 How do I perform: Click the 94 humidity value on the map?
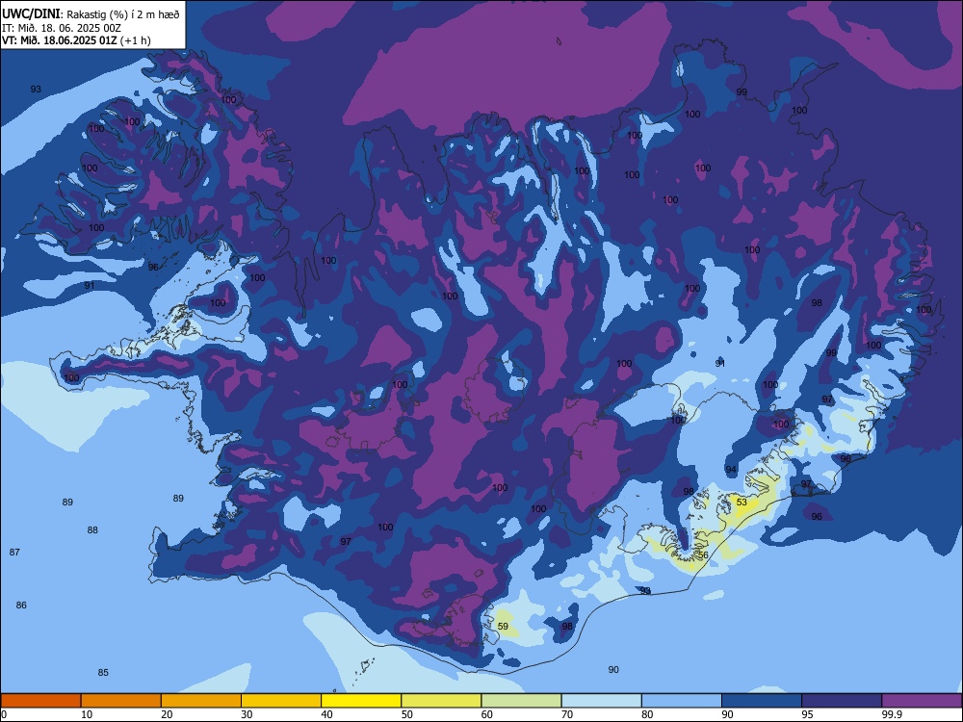pyautogui.click(x=731, y=469)
